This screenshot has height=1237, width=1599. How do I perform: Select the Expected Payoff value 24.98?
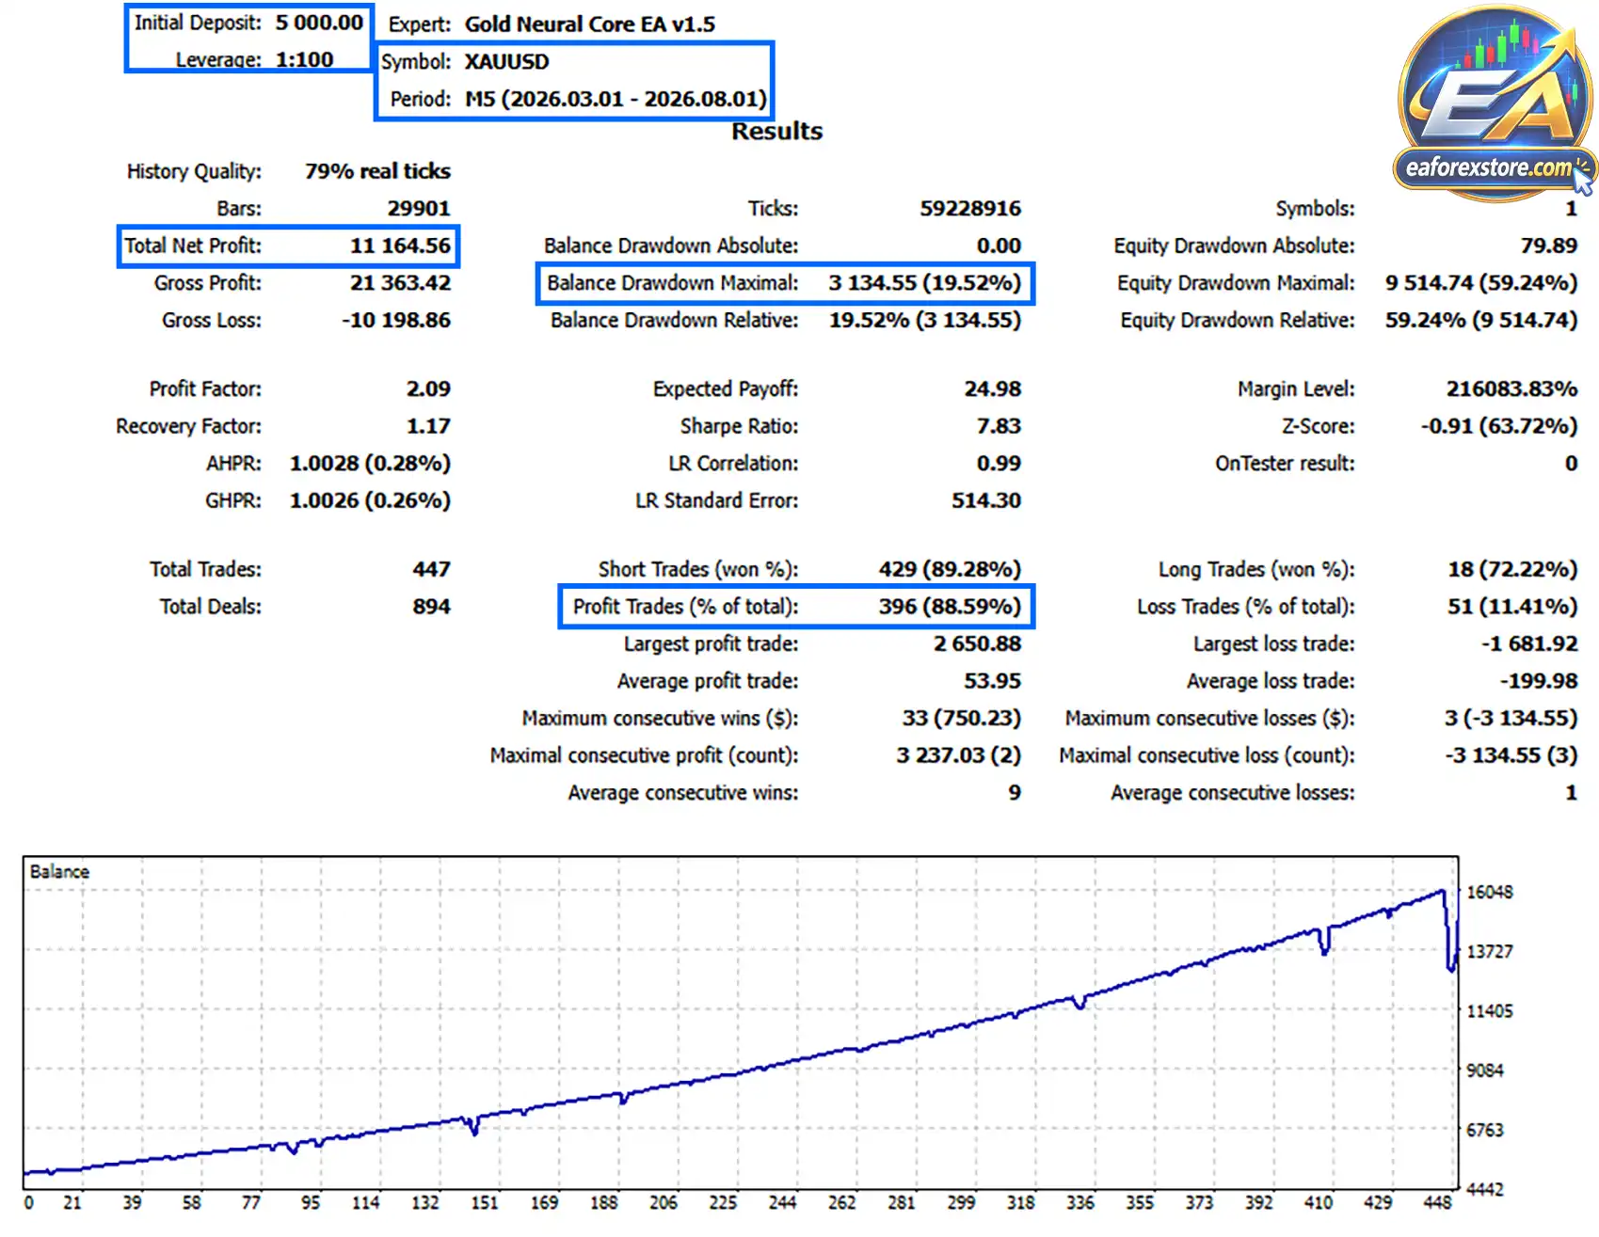point(993,389)
